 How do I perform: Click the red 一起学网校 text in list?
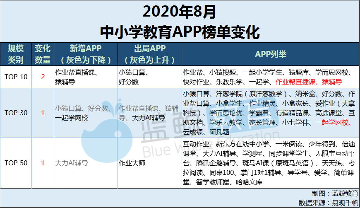pos(332,123)
